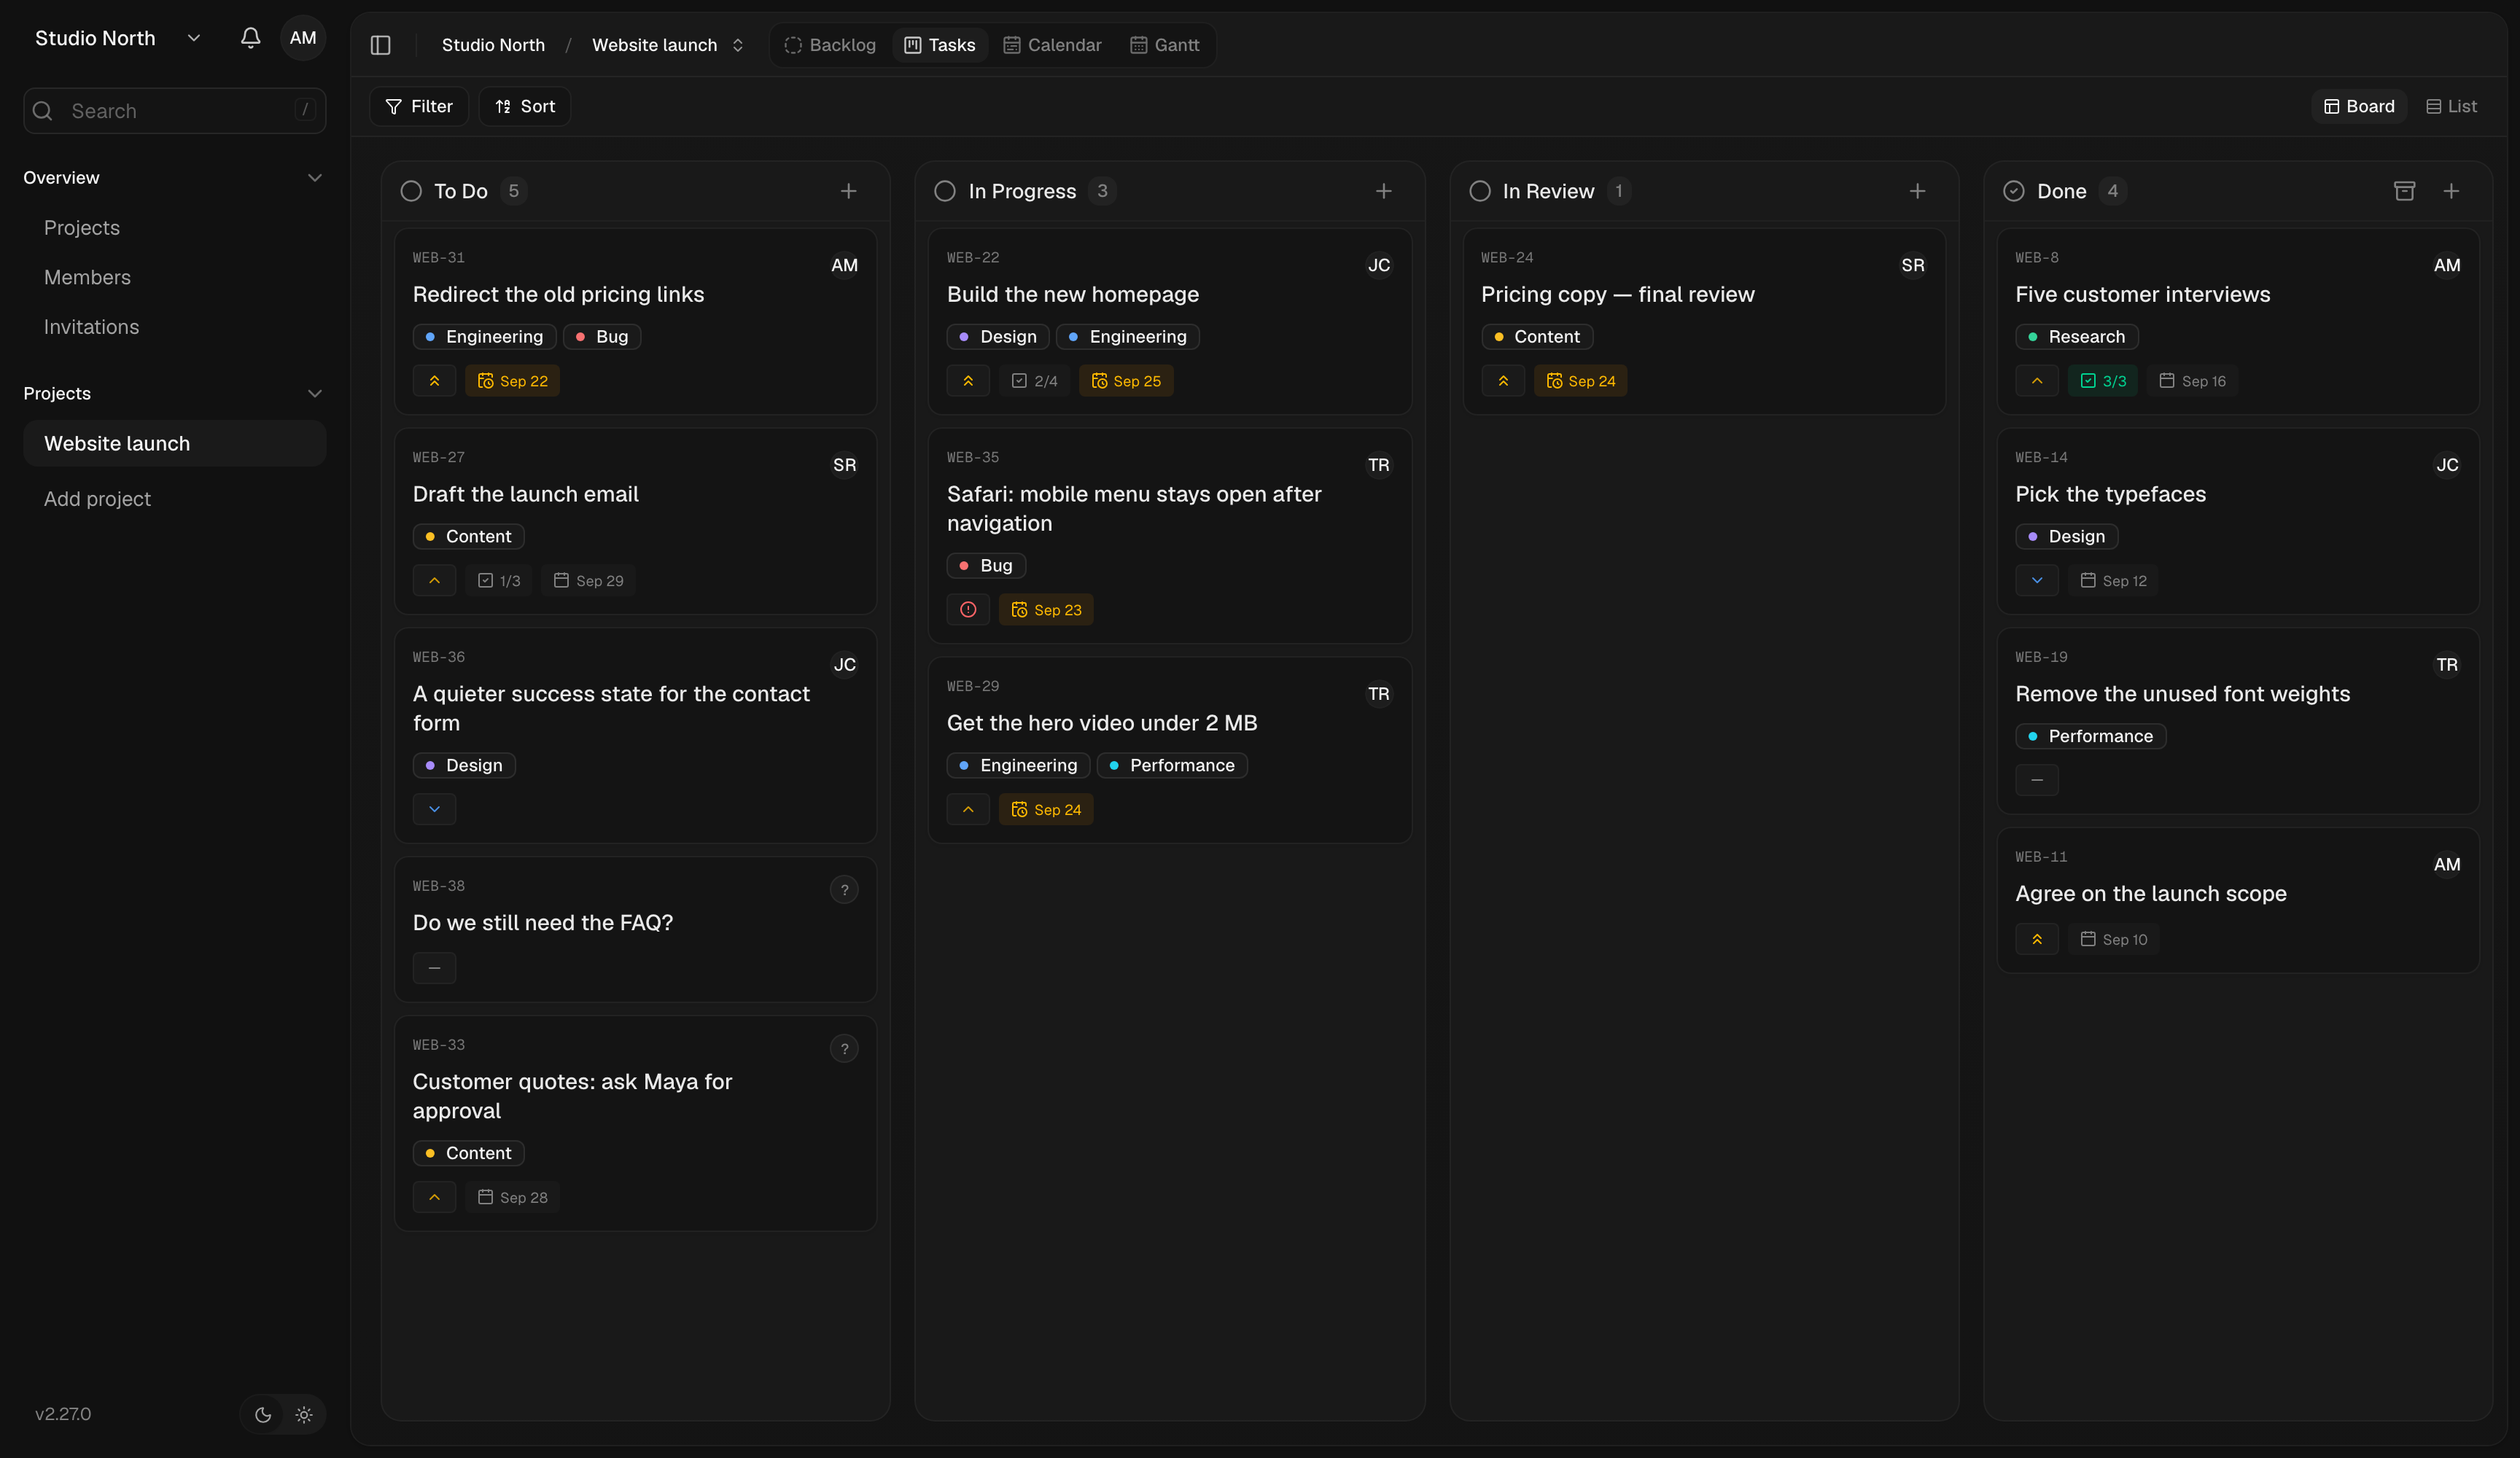Viewport: 2520px width, 1458px height.
Task: Switch to the Backlog tab
Action: pos(830,45)
